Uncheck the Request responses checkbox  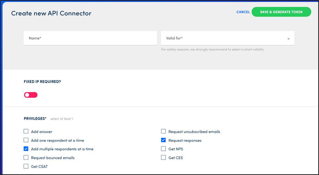(x=163, y=140)
